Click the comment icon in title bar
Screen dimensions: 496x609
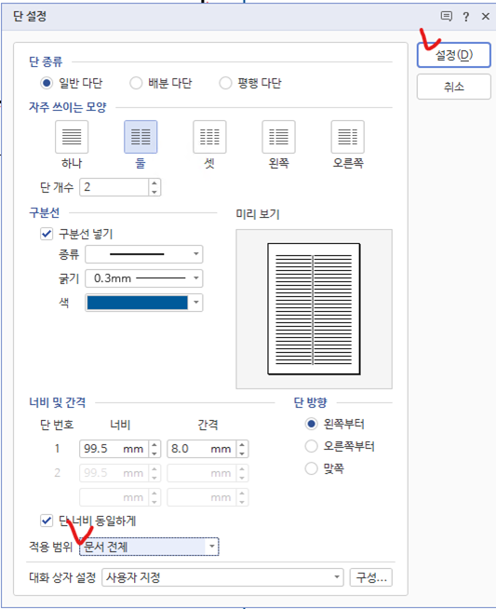tap(447, 17)
